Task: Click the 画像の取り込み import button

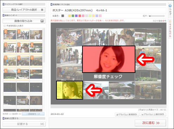Action: click(x=24, y=21)
